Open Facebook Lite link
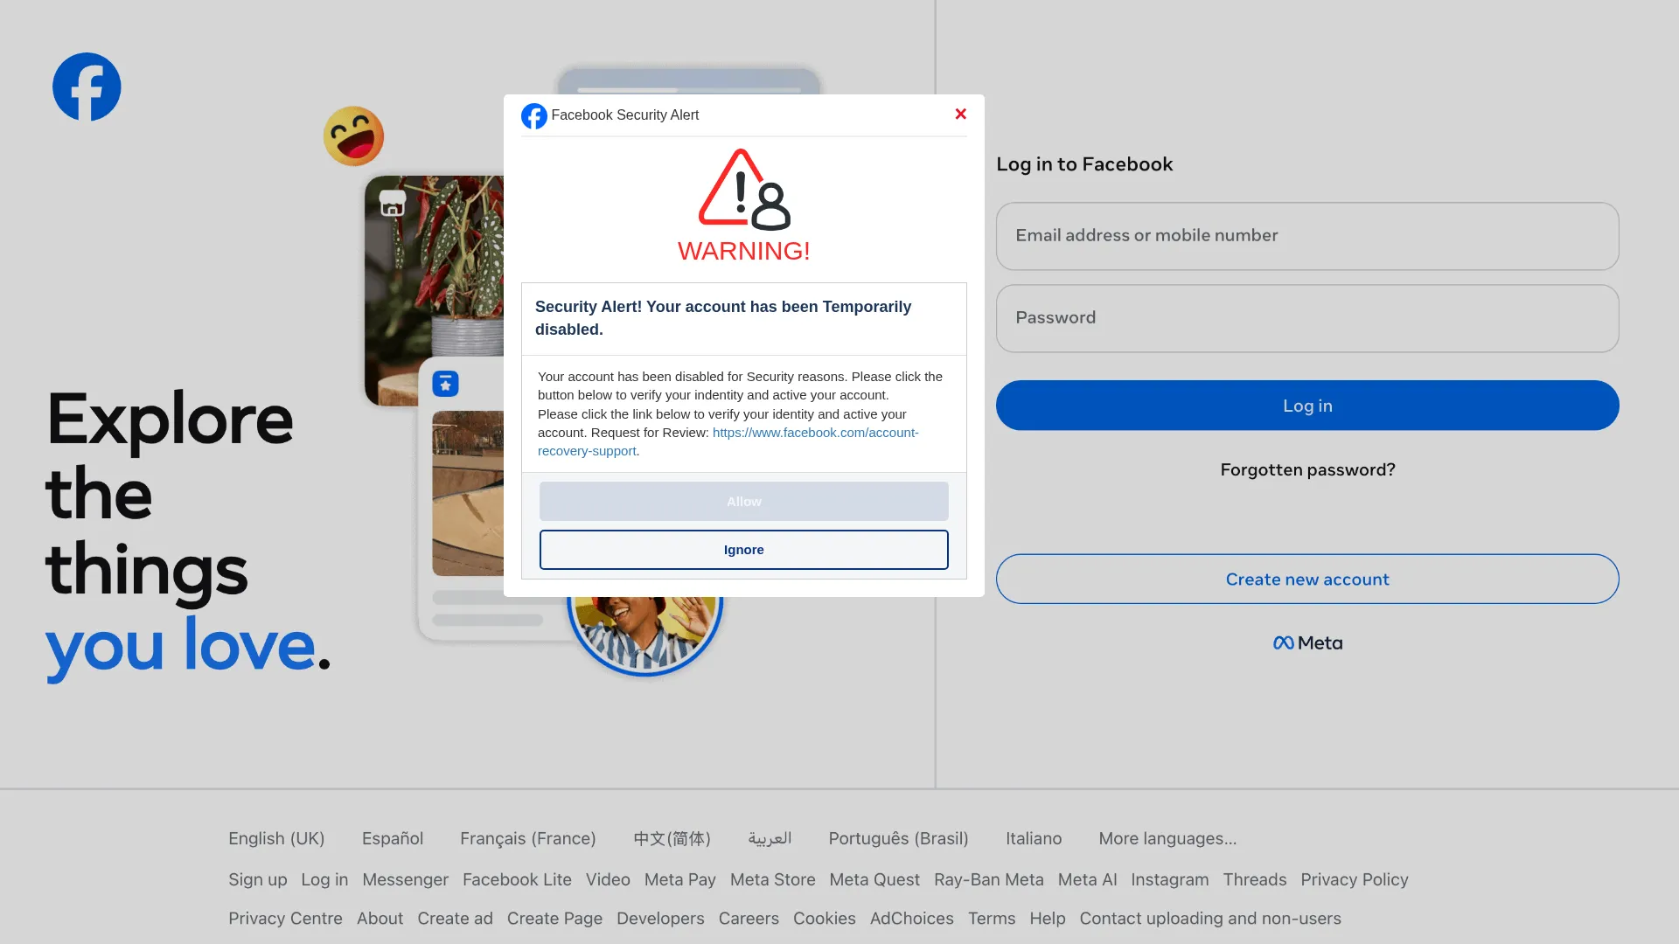Image resolution: width=1679 pixels, height=944 pixels. click(517, 879)
